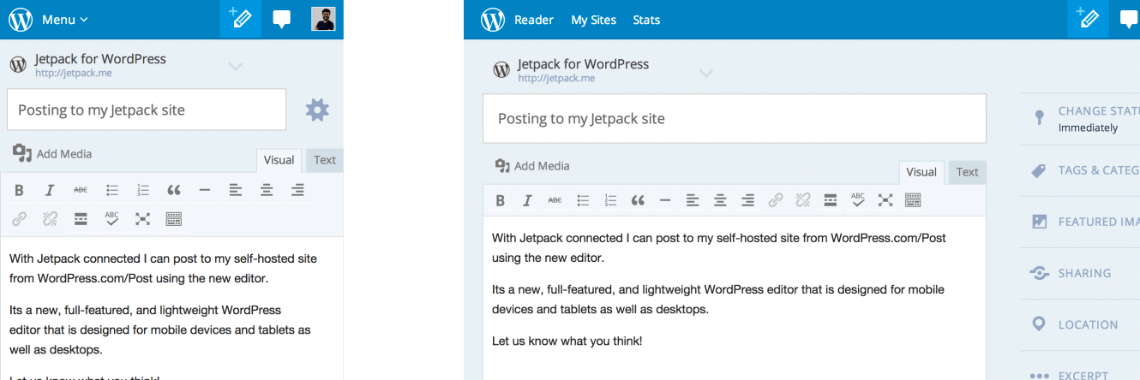Screen dimensions: 1140x380
Task: Toggle Italic in the narrow mobile editor toolbar
Action: 50,190
